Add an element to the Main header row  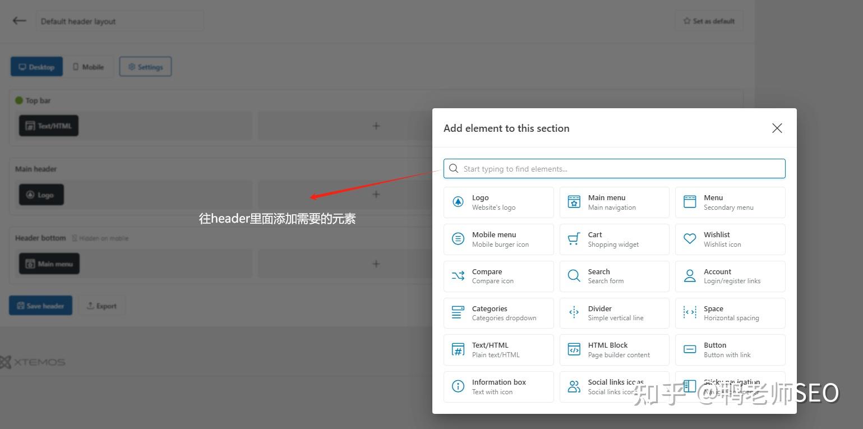click(376, 194)
